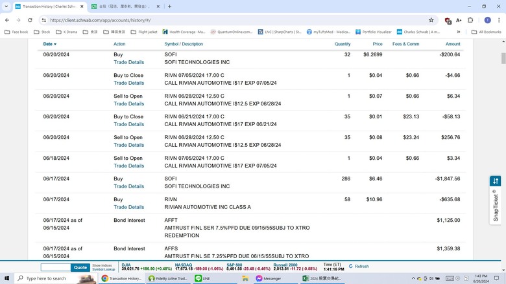Open the Charles Schwab bookmark
The image size is (506, 284).
418,32
